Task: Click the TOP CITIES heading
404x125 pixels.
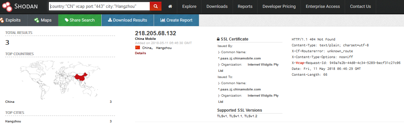Action: (x=15, y=113)
